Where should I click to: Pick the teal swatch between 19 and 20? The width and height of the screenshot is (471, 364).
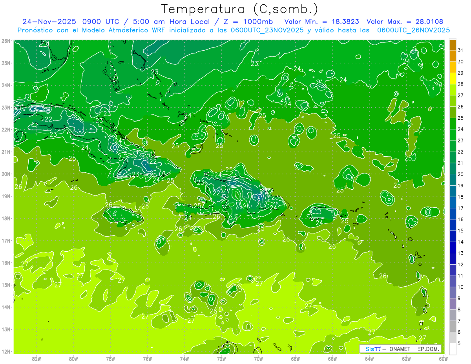(x=453, y=180)
